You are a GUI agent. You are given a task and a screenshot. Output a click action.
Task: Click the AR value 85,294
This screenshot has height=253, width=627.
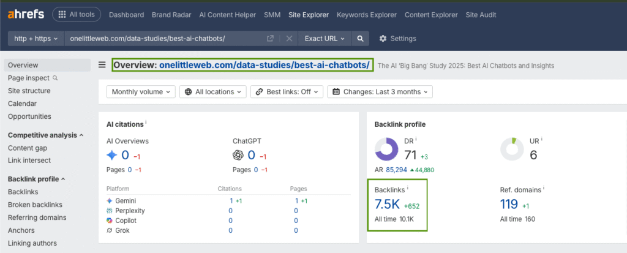[x=396, y=170]
